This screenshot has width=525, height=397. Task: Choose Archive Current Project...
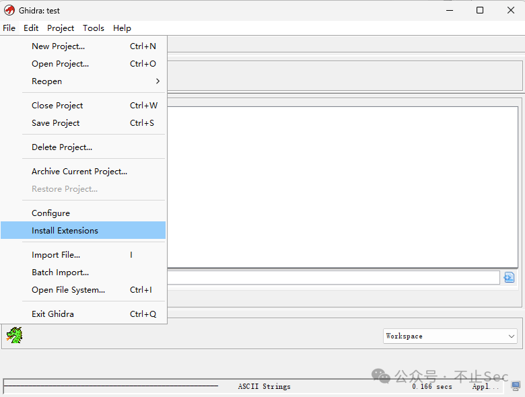click(x=83, y=172)
